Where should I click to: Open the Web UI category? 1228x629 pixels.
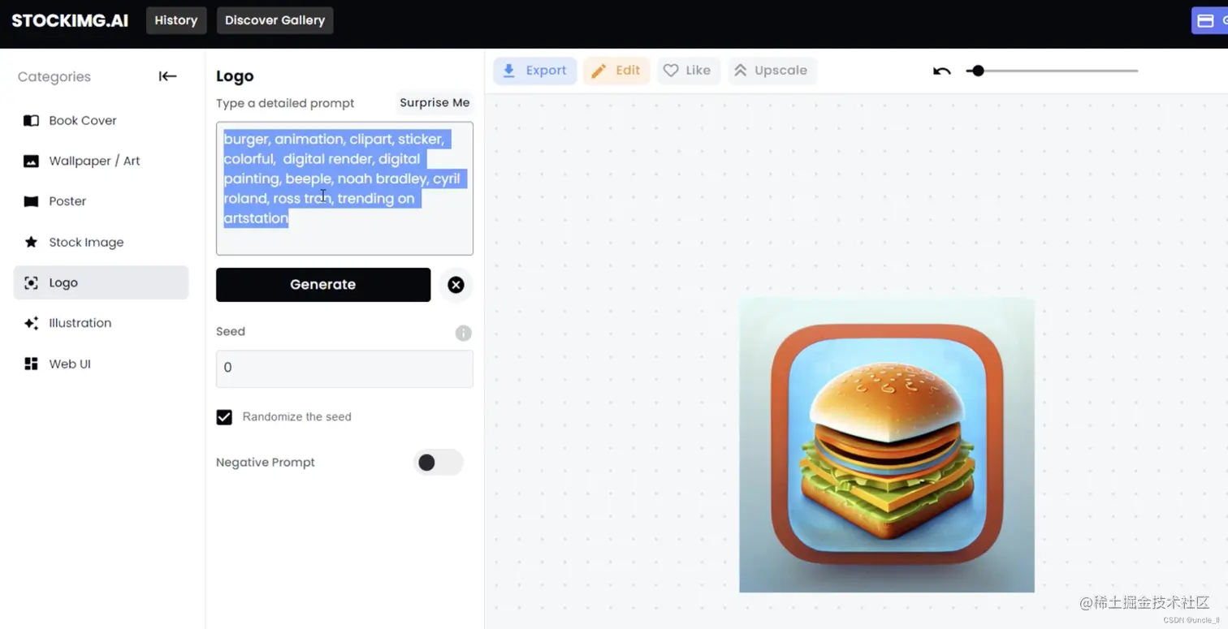[x=101, y=364]
